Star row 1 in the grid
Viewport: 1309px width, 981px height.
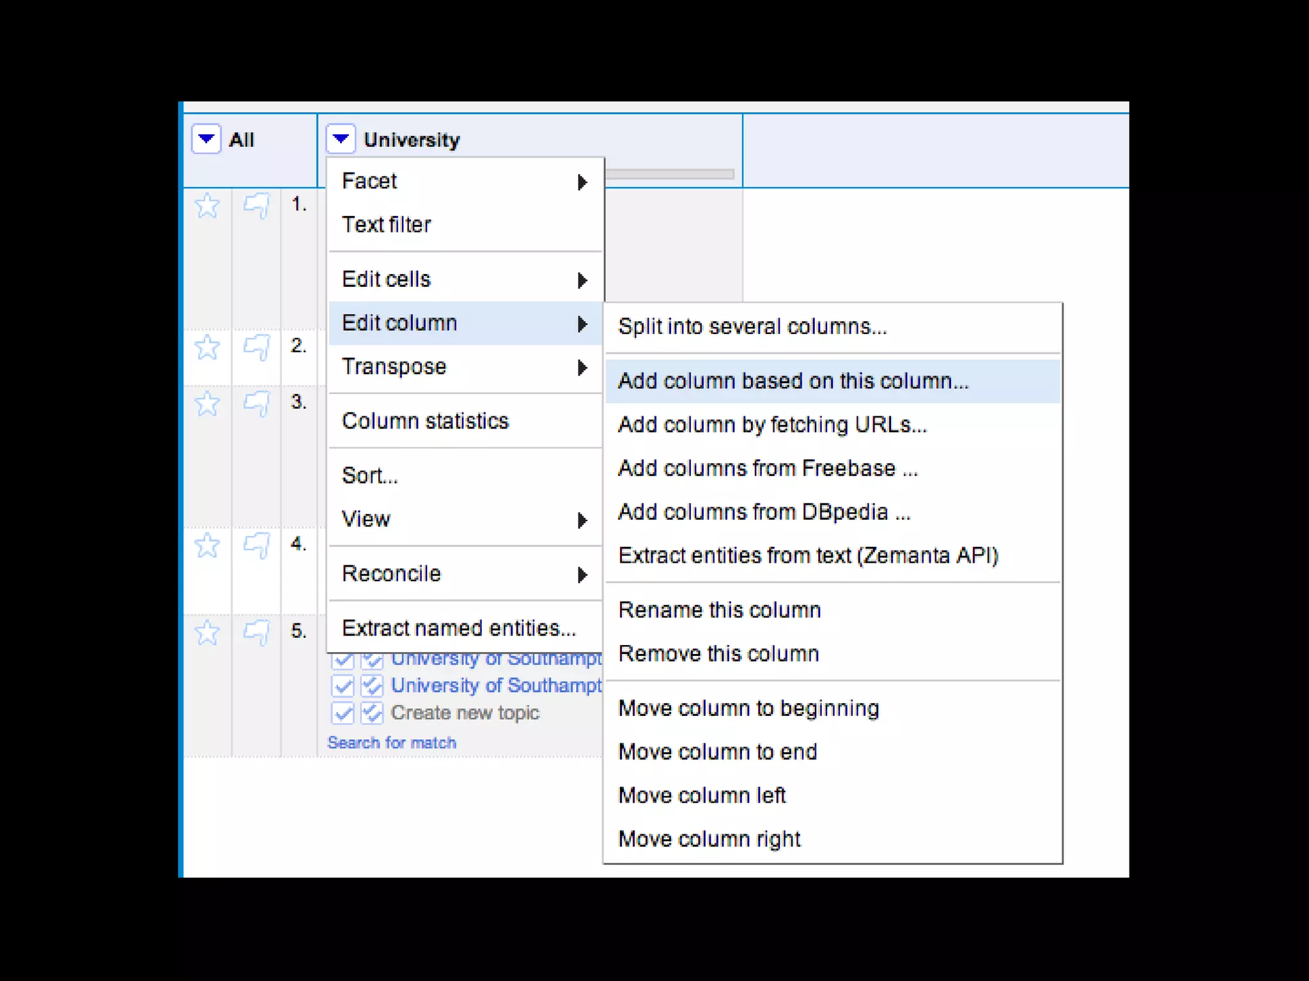(207, 206)
